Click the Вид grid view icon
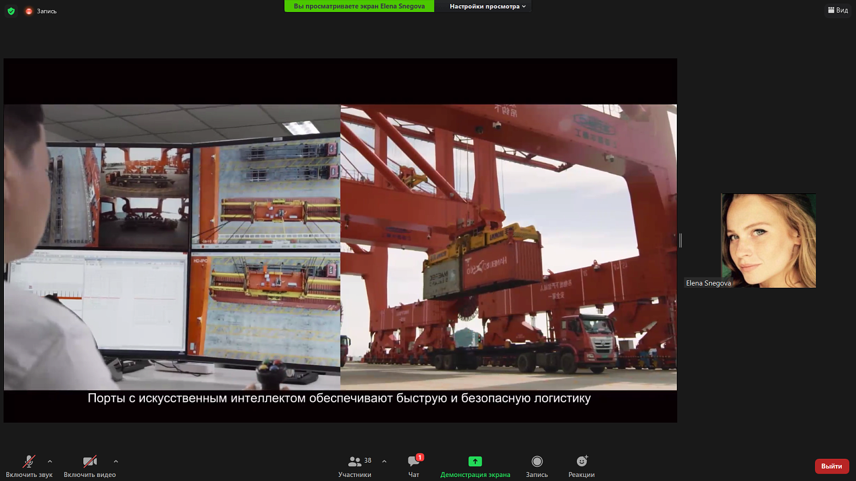856x481 pixels. tap(837, 10)
